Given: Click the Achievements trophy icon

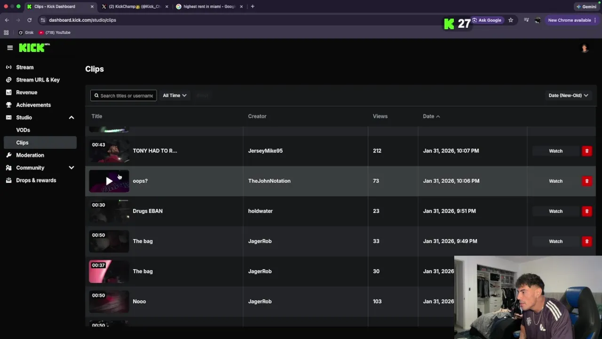Looking at the screenshot, I should coord(8,105).
